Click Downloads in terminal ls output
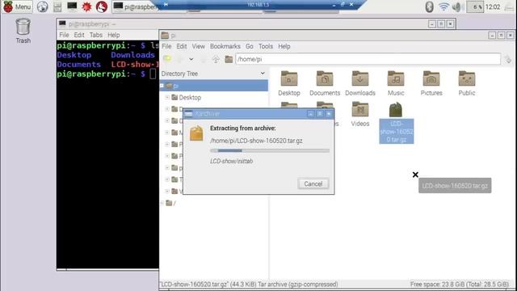 pos(132,55)
